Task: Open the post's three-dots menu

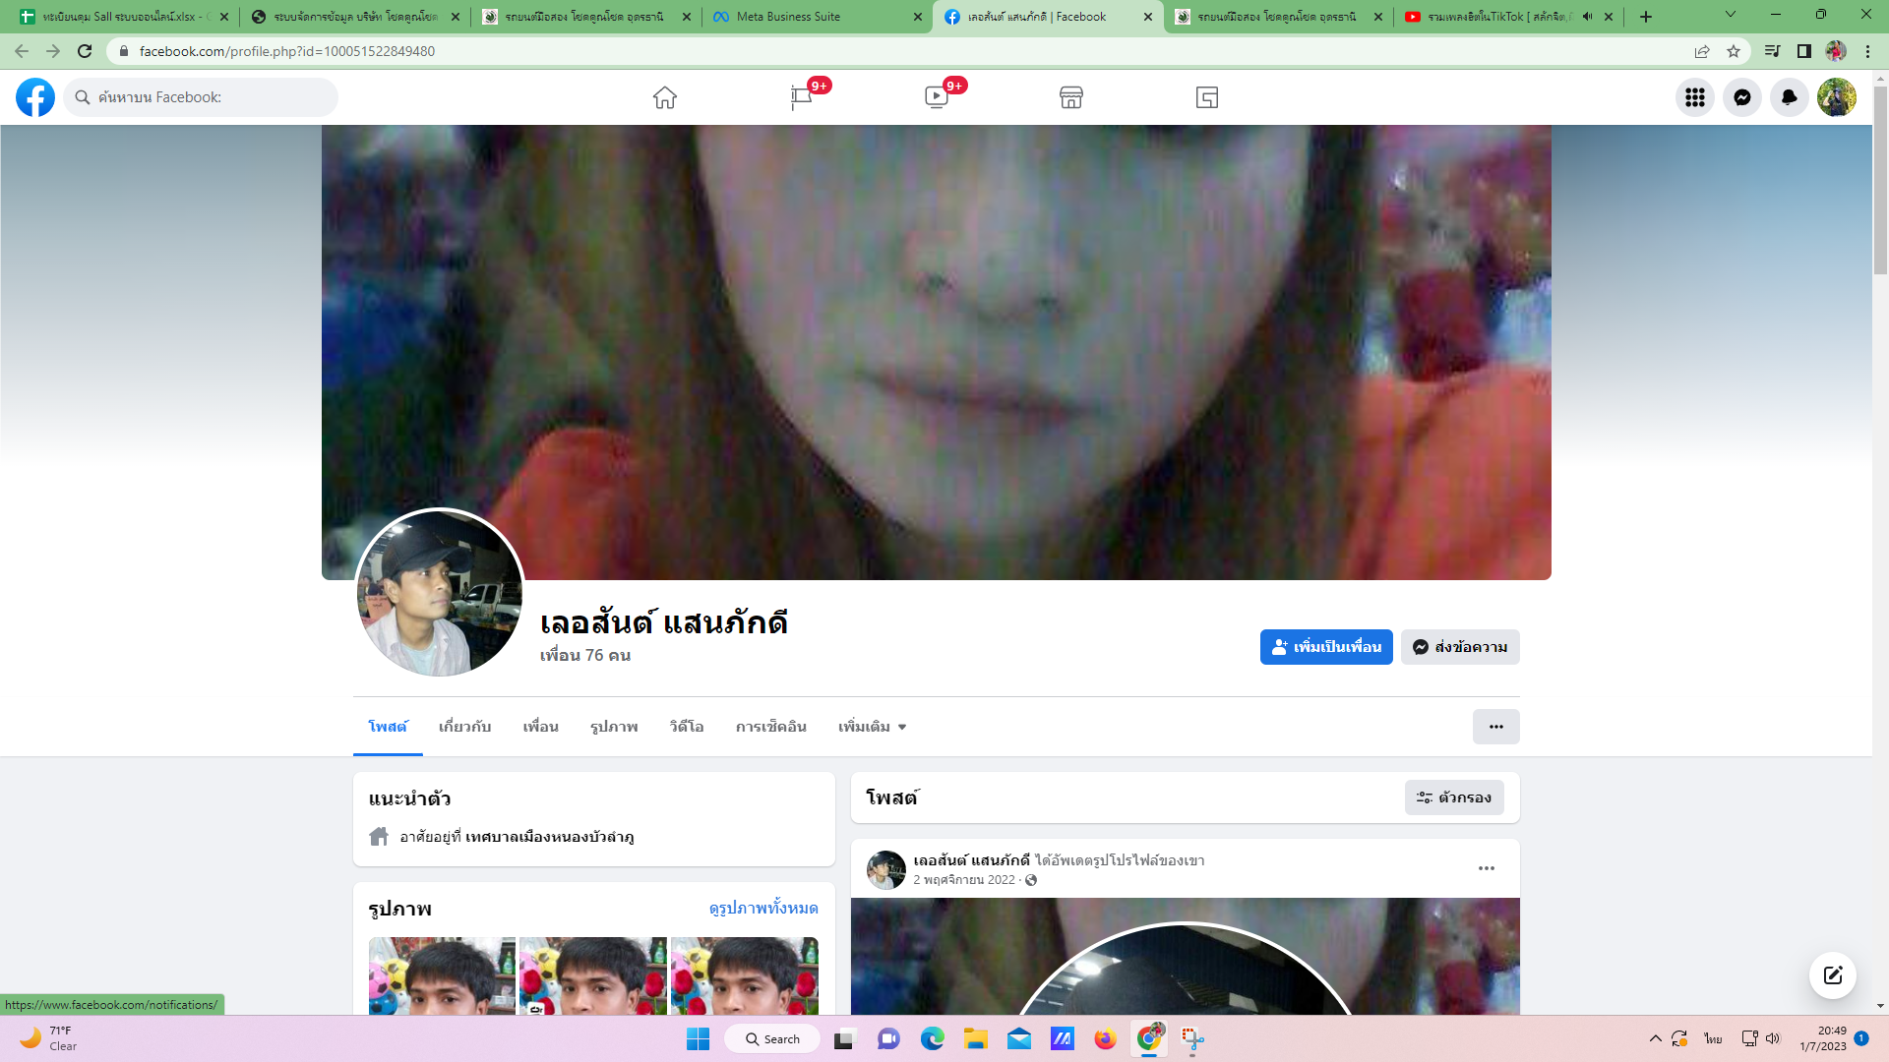Action: [1487, 868]
